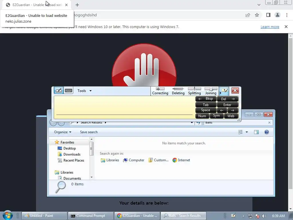Viewport: 293px width, 220px height.
Task: Open the Organize menu in Explorer
Action: click(x=63, y=132)
